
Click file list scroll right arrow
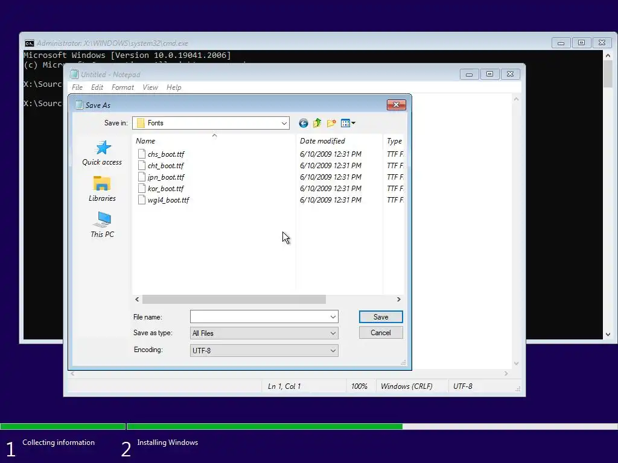[x=398, y=300]
